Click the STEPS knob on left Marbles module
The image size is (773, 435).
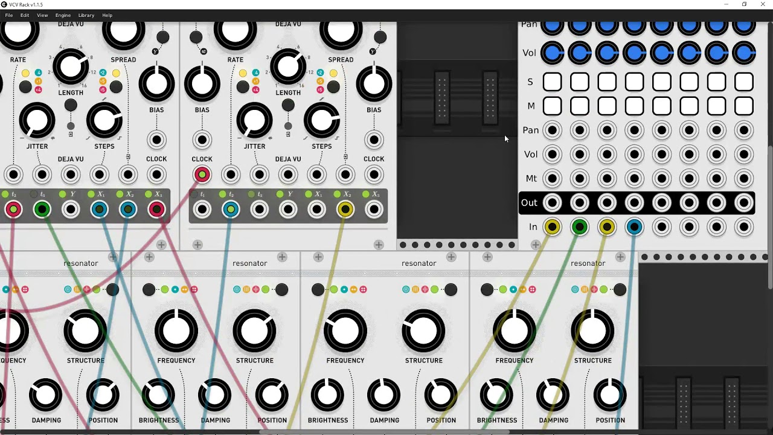pyautogui.click(x=104, y=121)
